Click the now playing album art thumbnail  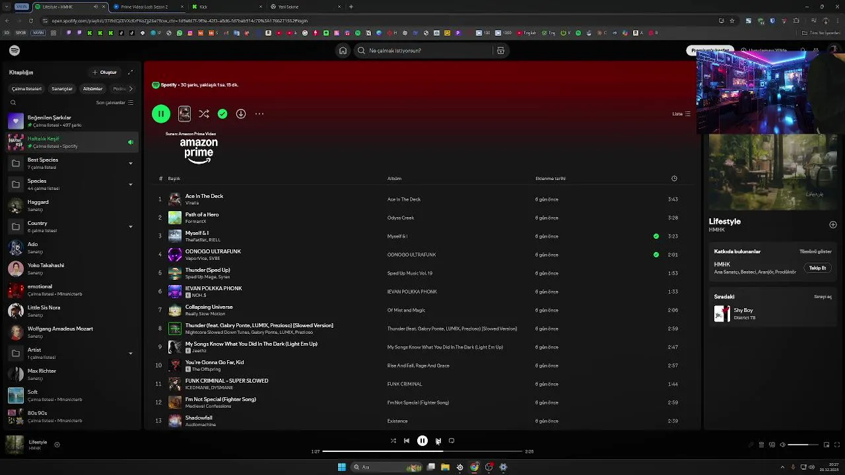(x=15, y=445)
